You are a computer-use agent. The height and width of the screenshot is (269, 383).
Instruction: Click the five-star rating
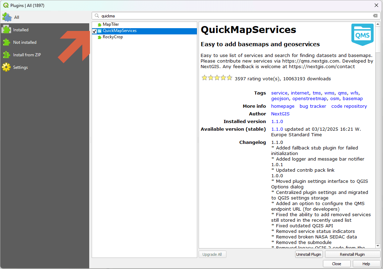tap(217, 78)
